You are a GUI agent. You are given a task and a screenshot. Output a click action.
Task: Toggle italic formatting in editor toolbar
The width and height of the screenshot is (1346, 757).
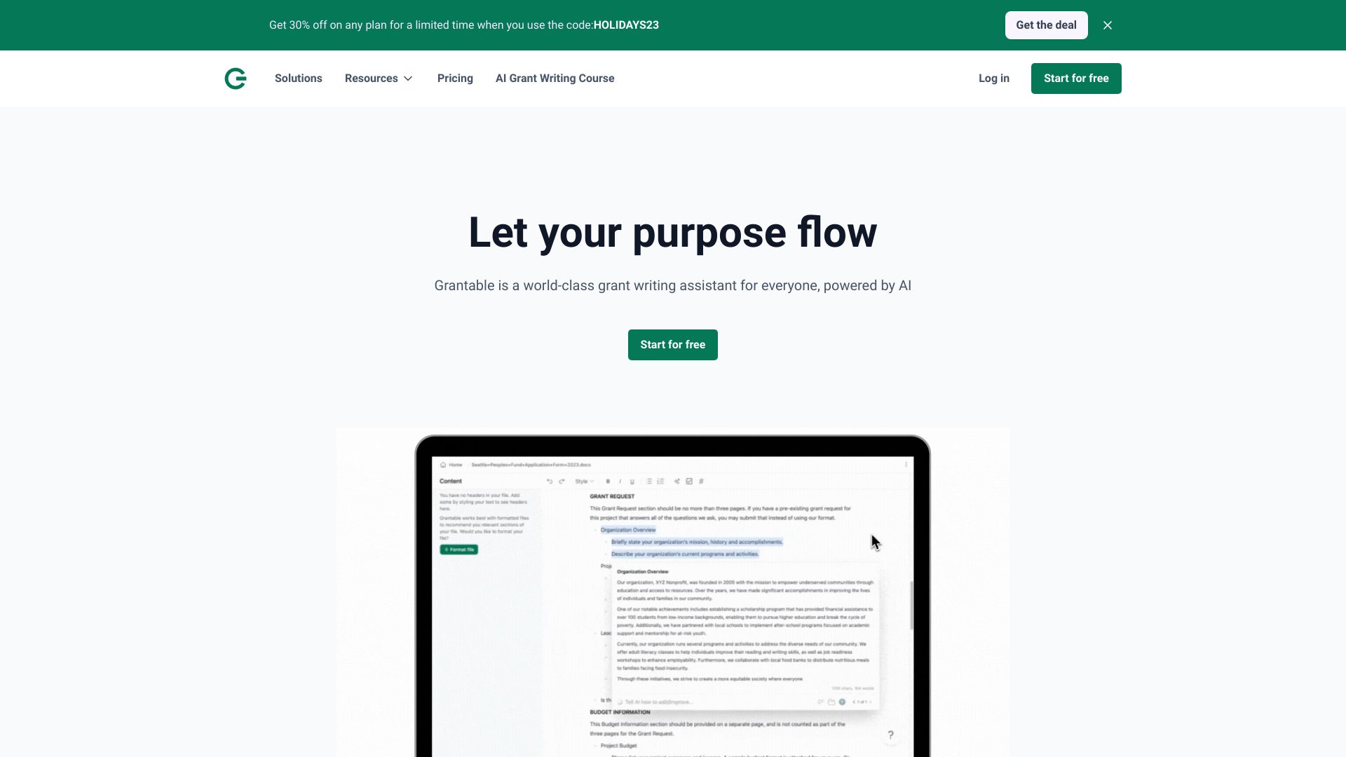pos(620,482)
